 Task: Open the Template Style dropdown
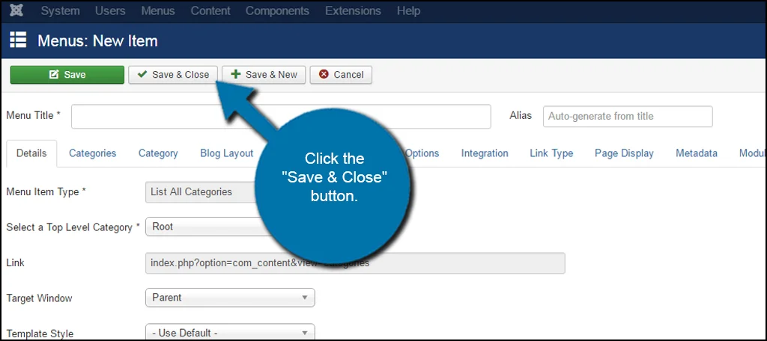[x=229, y=333]
